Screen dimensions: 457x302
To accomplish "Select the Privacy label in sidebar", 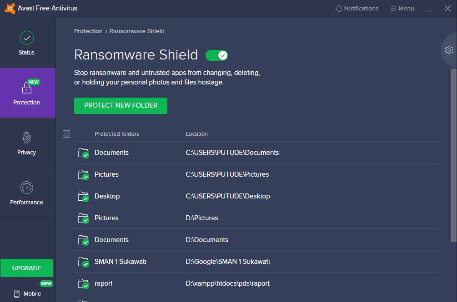I will coord(26,153).
